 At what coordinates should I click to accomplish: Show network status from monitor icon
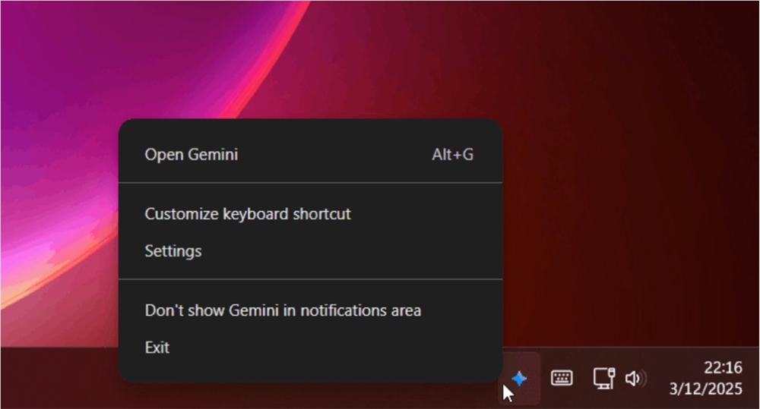[x=603, y=378]
